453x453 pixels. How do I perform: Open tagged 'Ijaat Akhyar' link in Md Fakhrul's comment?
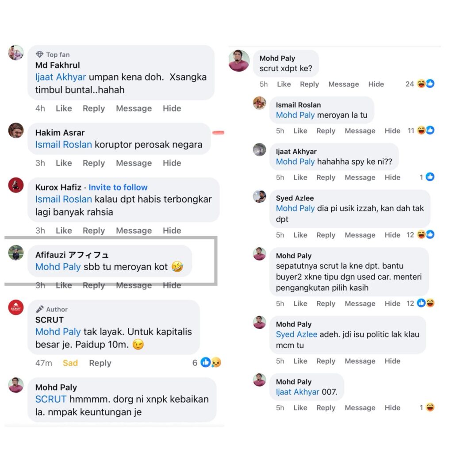[61, 77]
